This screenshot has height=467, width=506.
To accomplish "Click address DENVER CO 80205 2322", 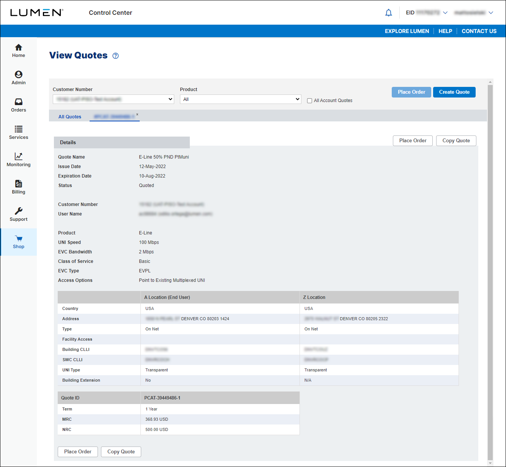I will [x=364, y=319].
